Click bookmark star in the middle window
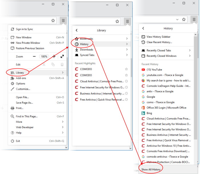This screenshot has width=200, height=174. point(117,21)
